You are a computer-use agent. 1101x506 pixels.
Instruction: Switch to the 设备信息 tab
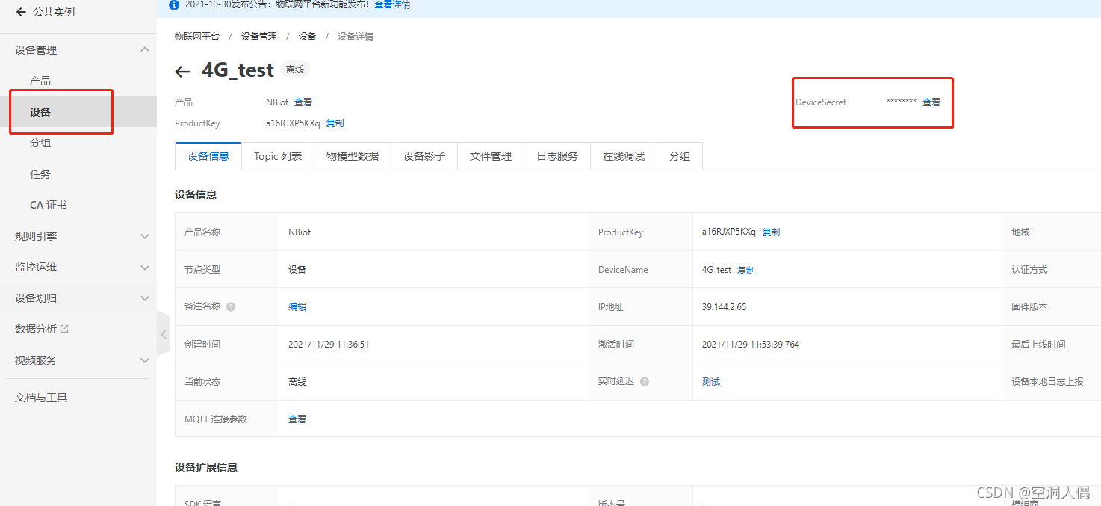pyautogui.click(x=208, y=156)
